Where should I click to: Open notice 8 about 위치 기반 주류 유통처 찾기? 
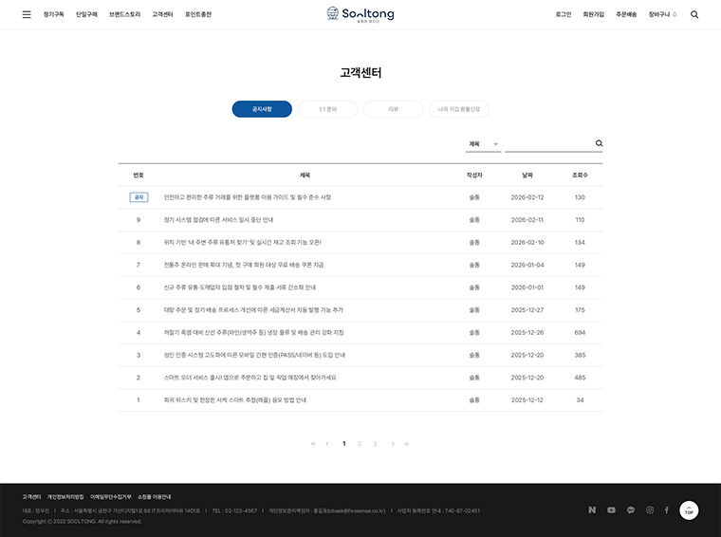[x=242, y=242]
